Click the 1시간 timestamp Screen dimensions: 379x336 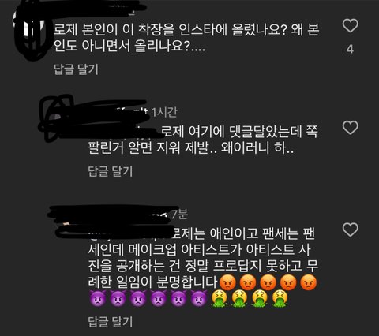click(x=164, y=112)
